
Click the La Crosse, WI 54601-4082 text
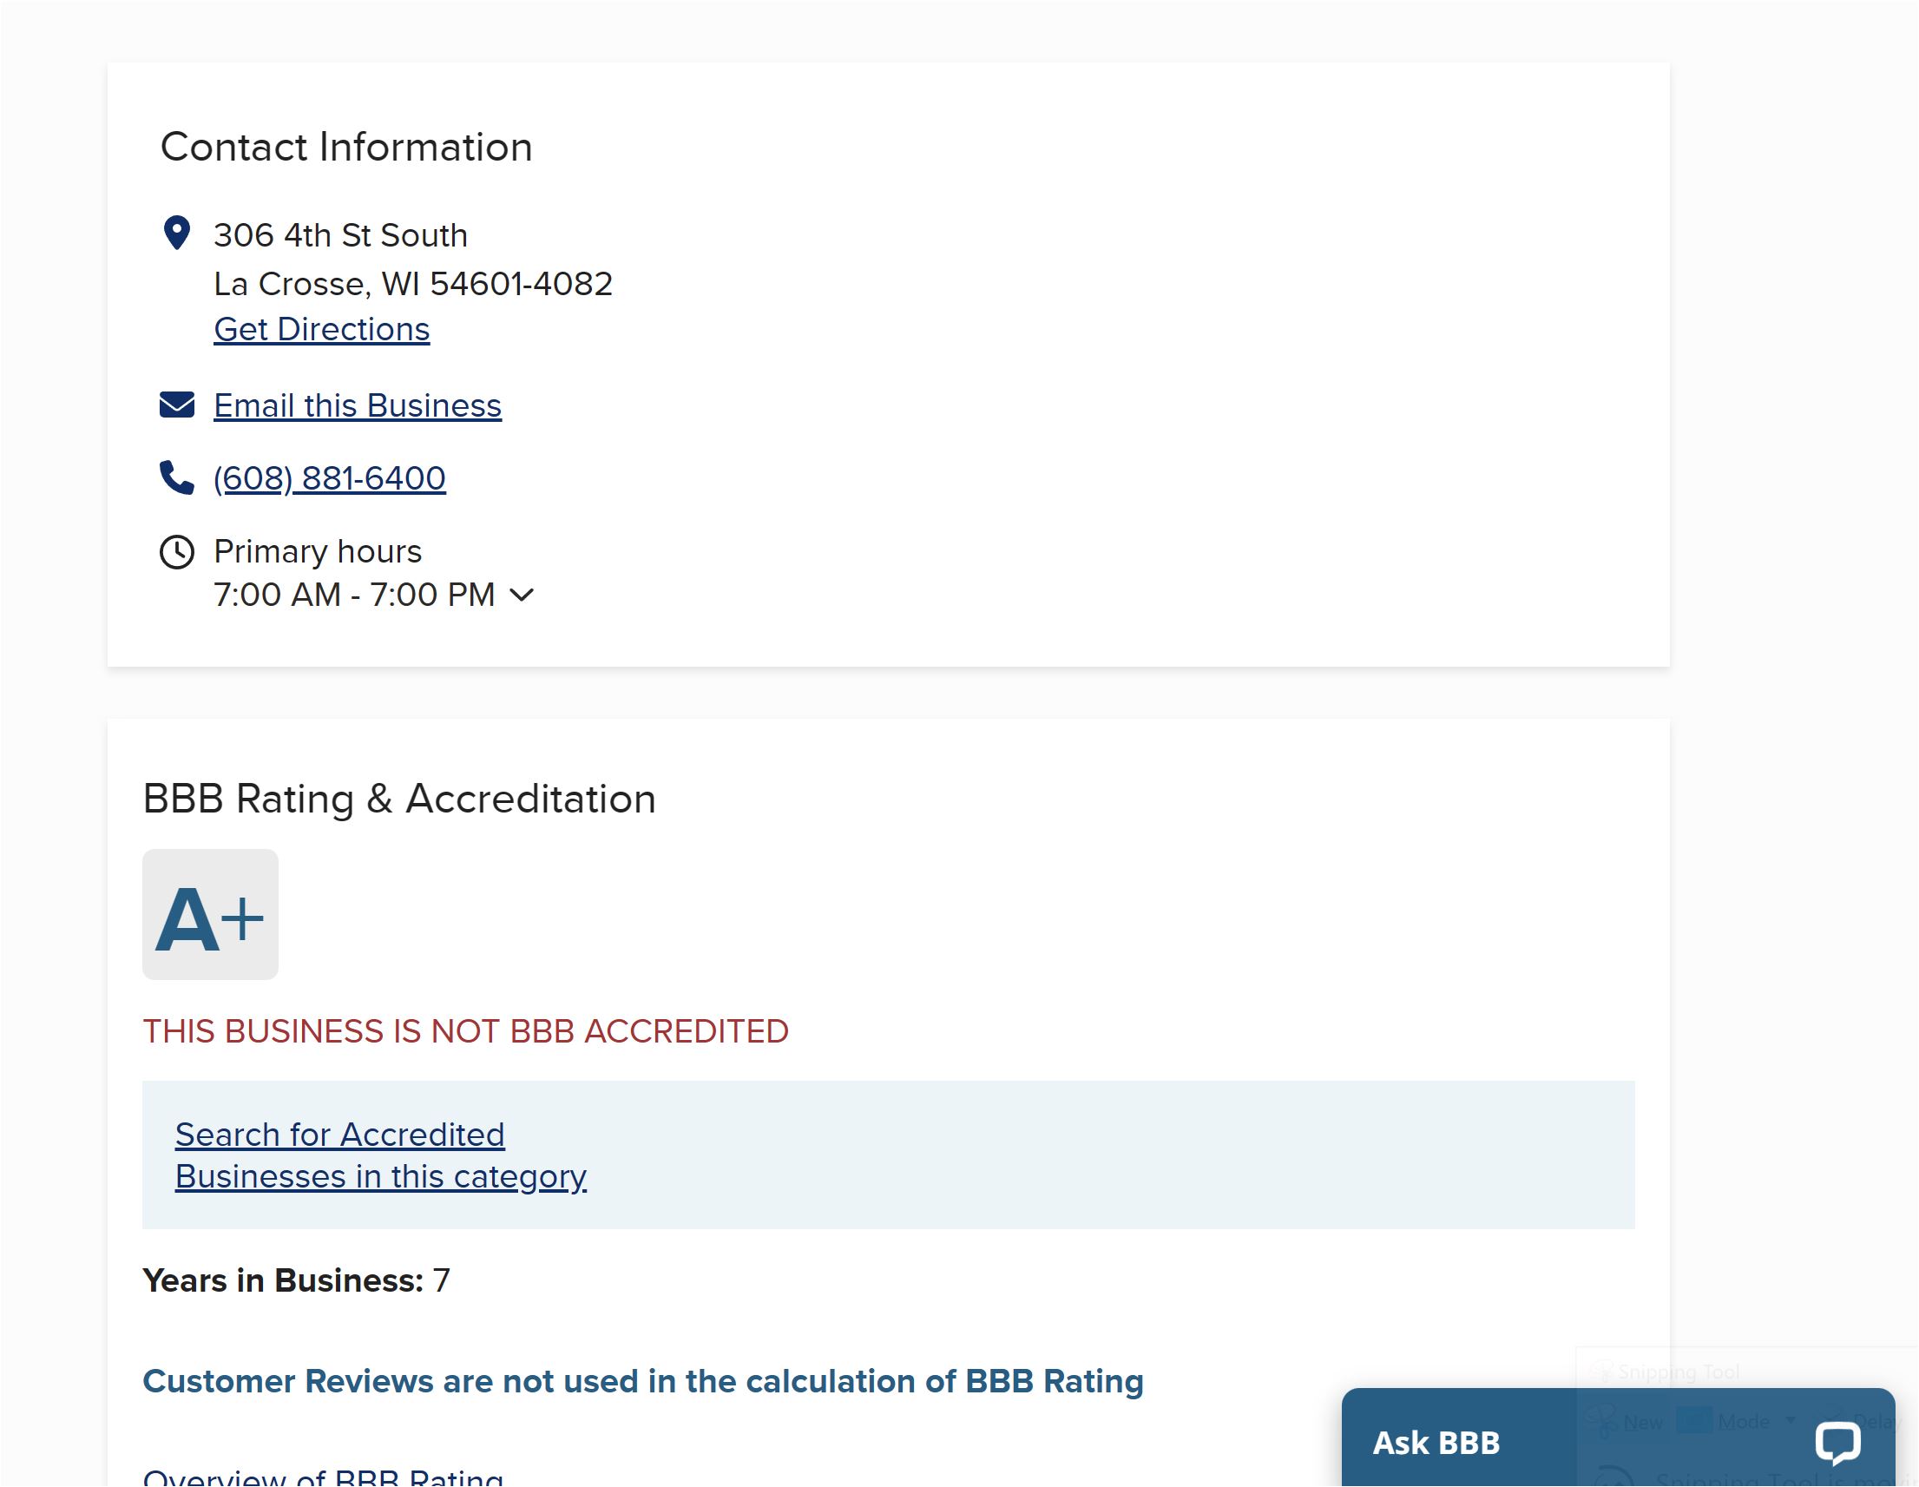(x=413, y=284)
